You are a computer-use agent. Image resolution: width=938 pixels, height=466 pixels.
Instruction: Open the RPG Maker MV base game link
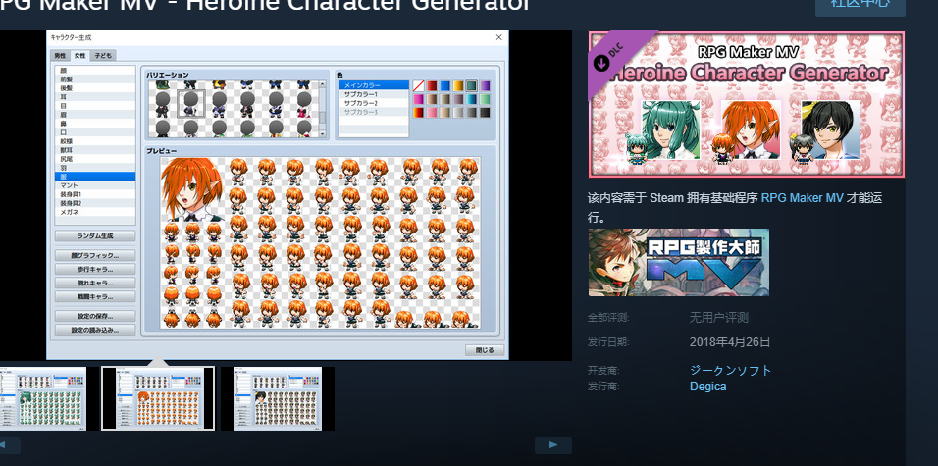[x=803, y=198]
